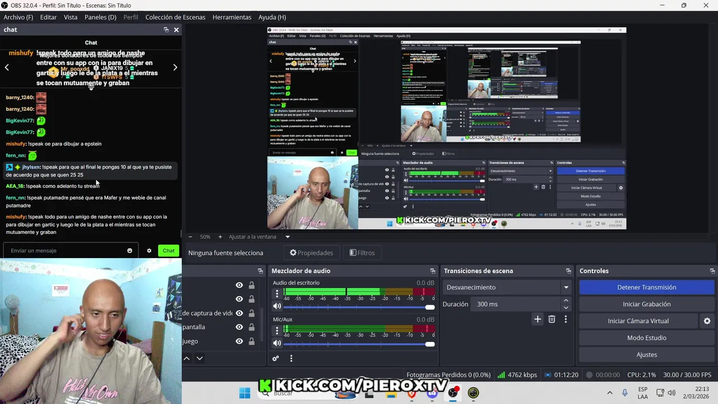Open the Herramientas menu

(x=232, y=17)
